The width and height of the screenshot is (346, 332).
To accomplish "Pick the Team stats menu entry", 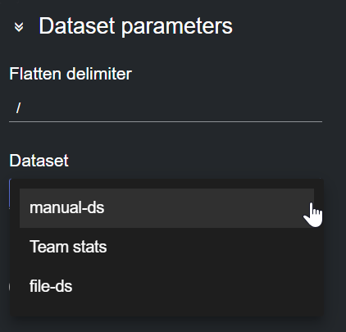I will click(x=166, y=247).
